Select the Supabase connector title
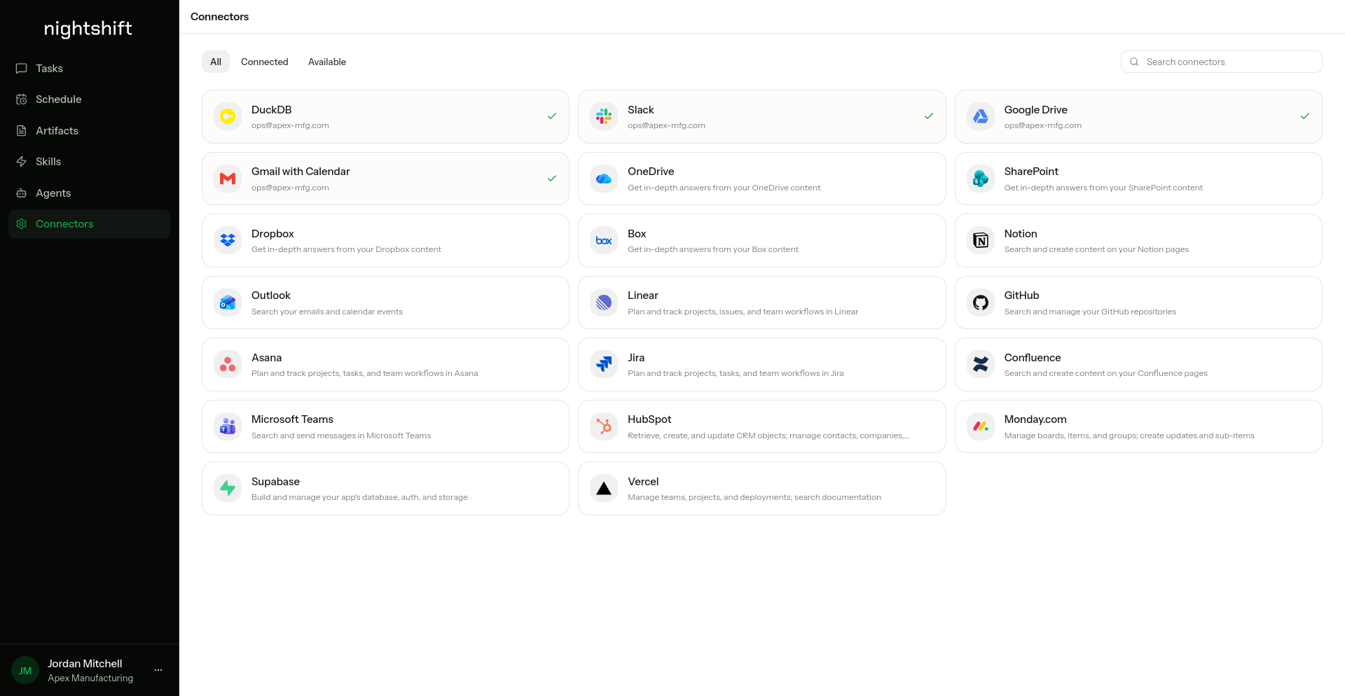 pos(275,481)
